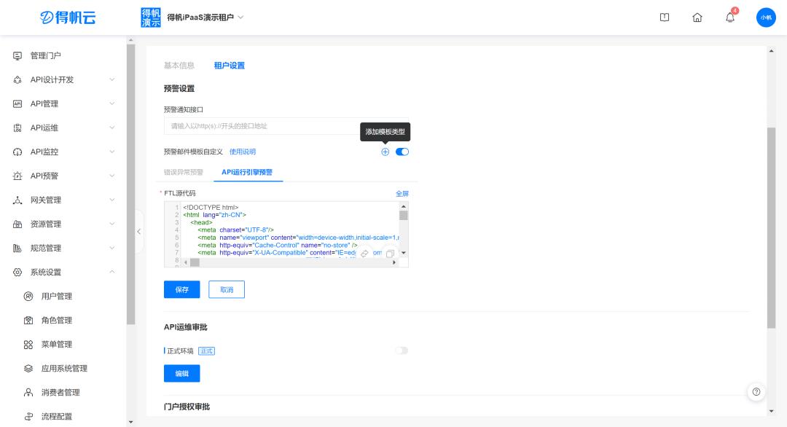The height and width of the screenshot is (427, 787).
Task: Open the 使用说明 link
Action: click(243, 152)
